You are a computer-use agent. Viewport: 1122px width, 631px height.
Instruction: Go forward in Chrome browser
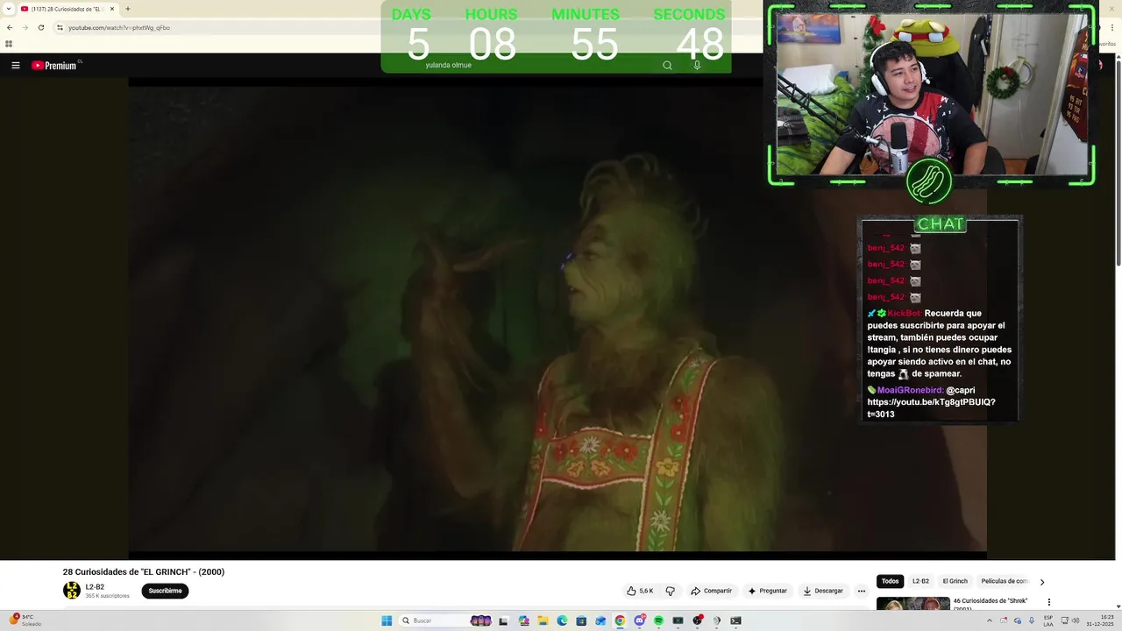point(25,27)
